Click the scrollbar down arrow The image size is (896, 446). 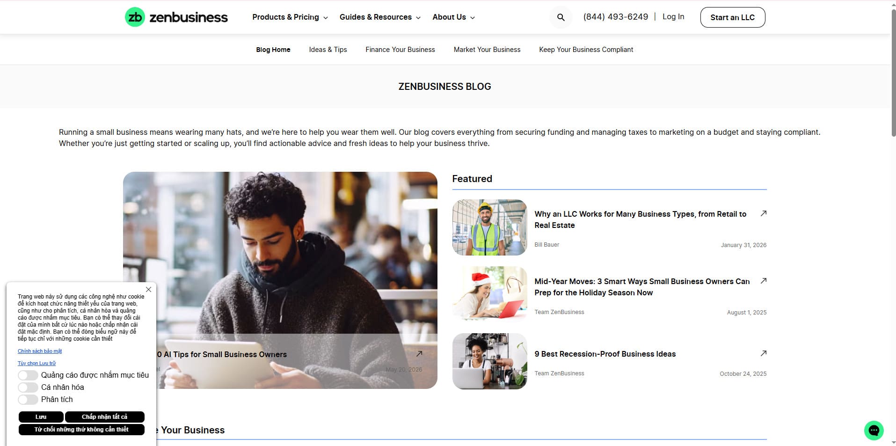tap(893, 442)
